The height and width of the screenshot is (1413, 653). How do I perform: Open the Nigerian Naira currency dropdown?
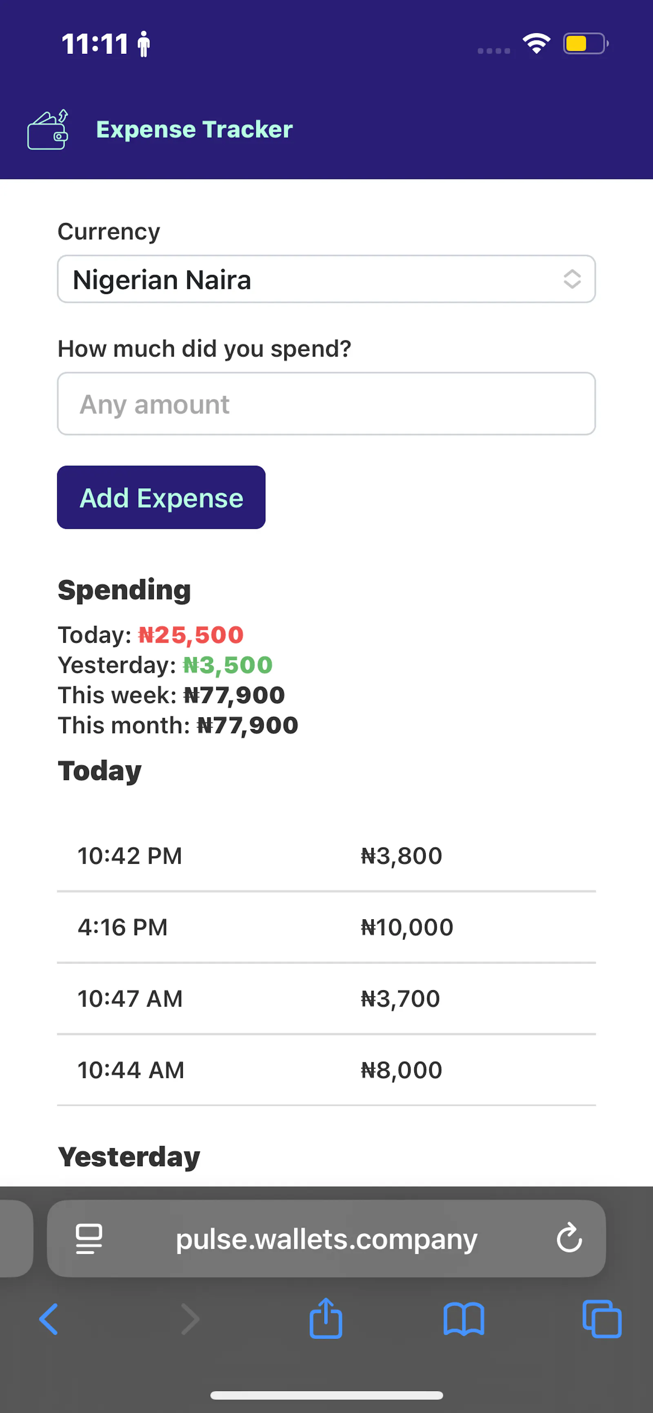(326, 279)
